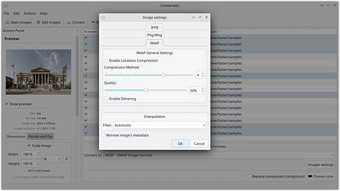The width and height of the screenshot is (340, 191).
Task: Click the Image settings dialog close icon
Action: [207, 17]
